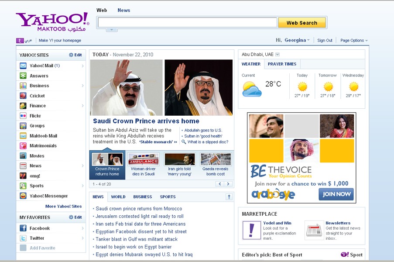Click the Add Favorite placeholder icon
The image size is (394, 262).
pos(23,248)
